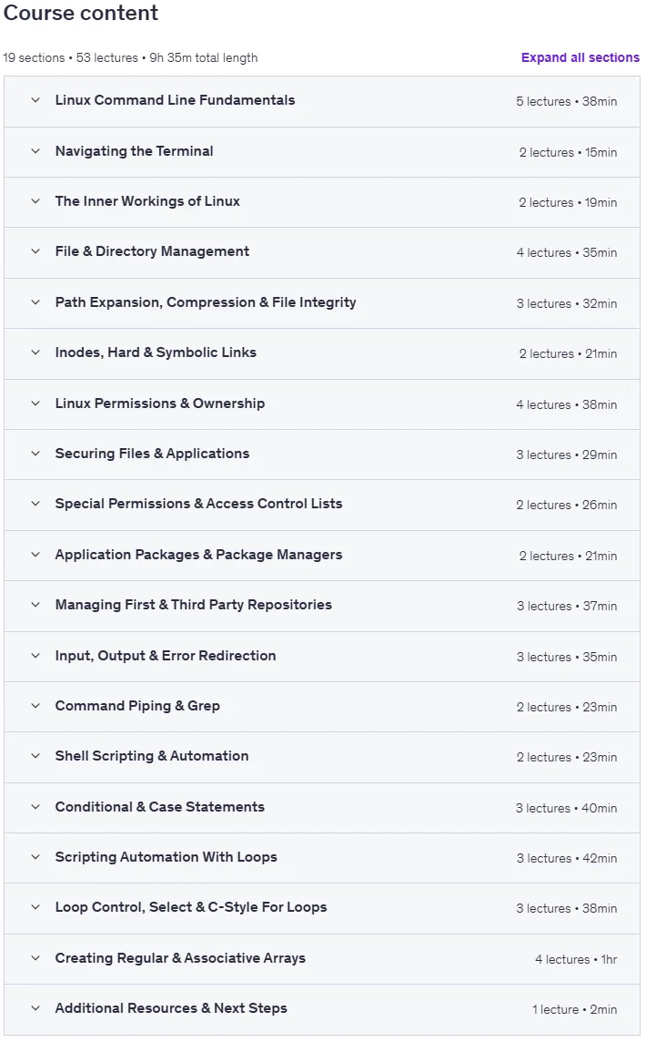Show lectures in Creating Regular & Associative Arrays
Viewport: 646px width, 1042px height.
tap(322, 959)
